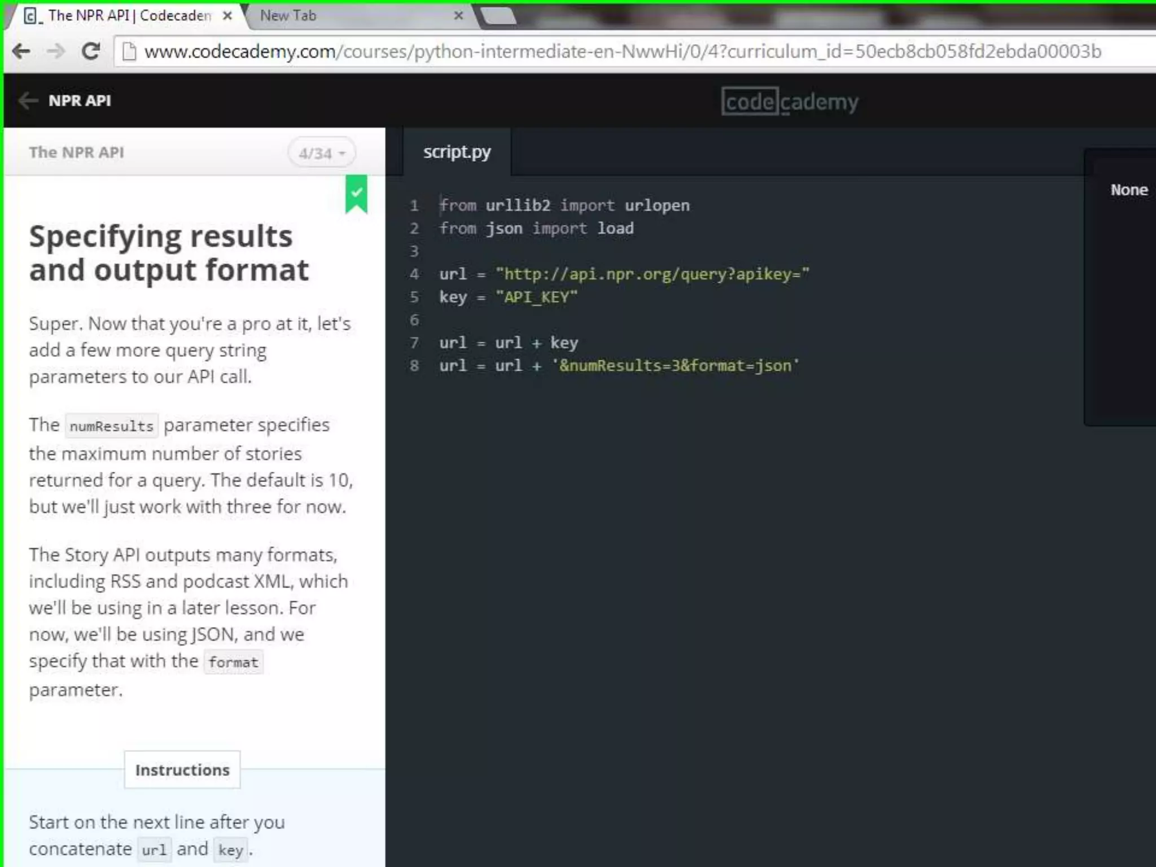The height and width of the screenshot is (867, 1156).
Task: Reload the page with the refresh icon
Action: (91, 51)
